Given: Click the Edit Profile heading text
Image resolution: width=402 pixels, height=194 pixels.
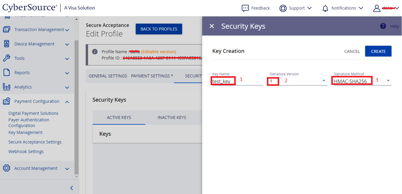Looking at the screenshot, I should [104, 34].
